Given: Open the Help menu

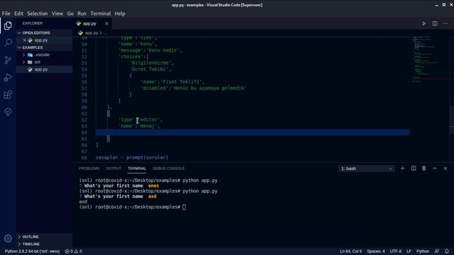Looking at the screenshot, I should click(x=120, y=13).
